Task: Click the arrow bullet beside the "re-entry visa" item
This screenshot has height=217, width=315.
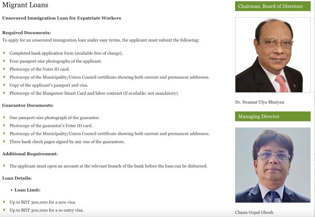Action: (x=4, y=210)
